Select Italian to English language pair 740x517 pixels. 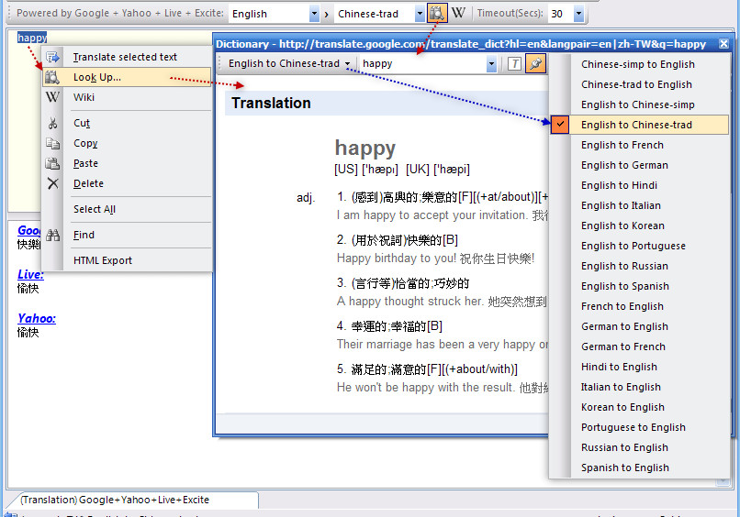point(640,387)
